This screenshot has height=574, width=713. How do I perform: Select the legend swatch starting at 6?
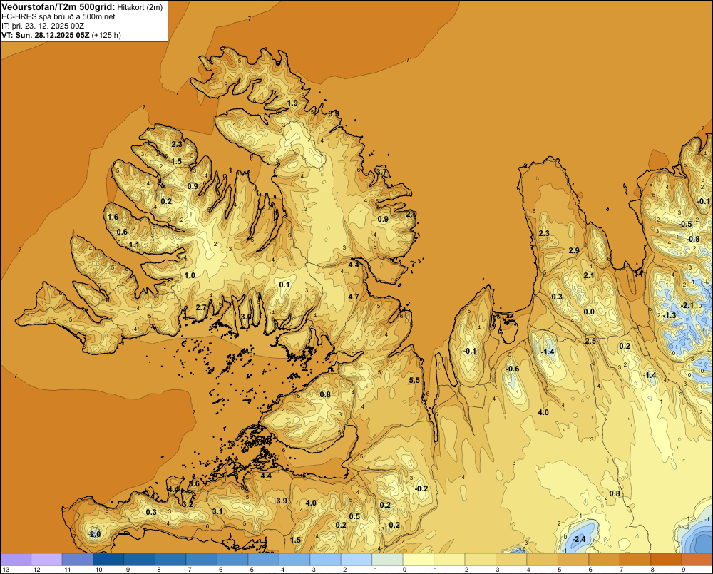(x=605, y=560)
